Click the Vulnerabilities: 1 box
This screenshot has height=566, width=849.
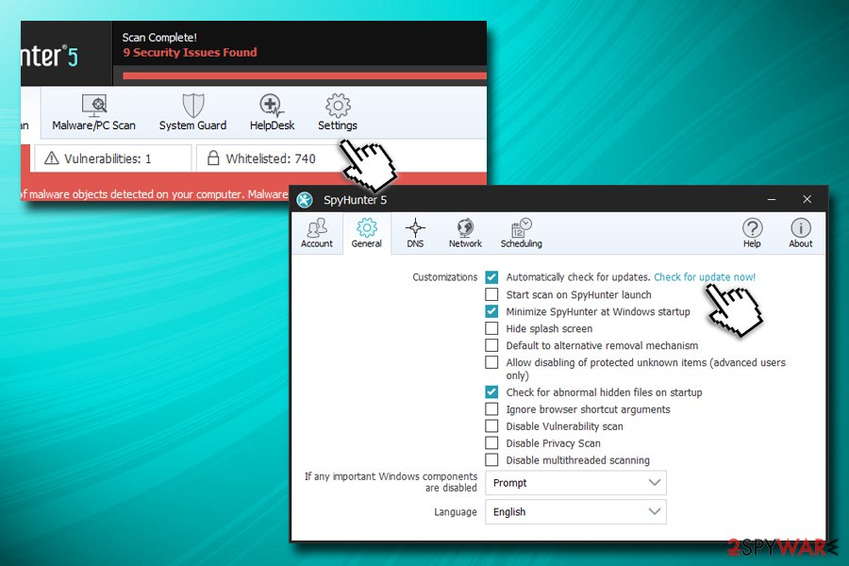pos(112,158)
